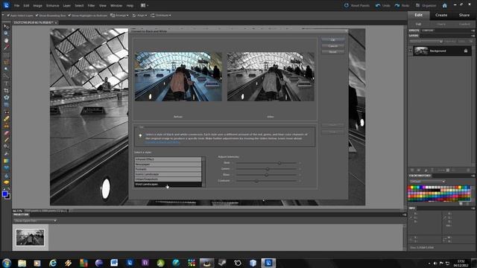Open the File menu

coord(16,5)
